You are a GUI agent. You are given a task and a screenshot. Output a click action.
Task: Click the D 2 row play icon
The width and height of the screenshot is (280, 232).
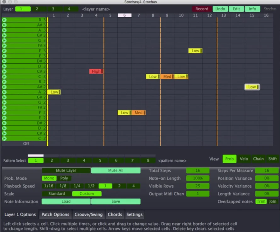pyautogui.click(x=4, y=128)
